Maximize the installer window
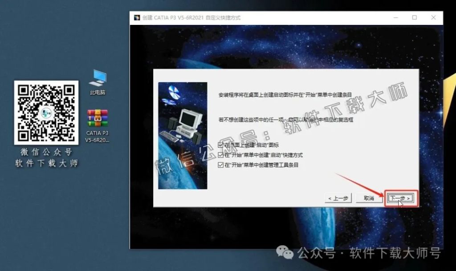 pos(414,17)
